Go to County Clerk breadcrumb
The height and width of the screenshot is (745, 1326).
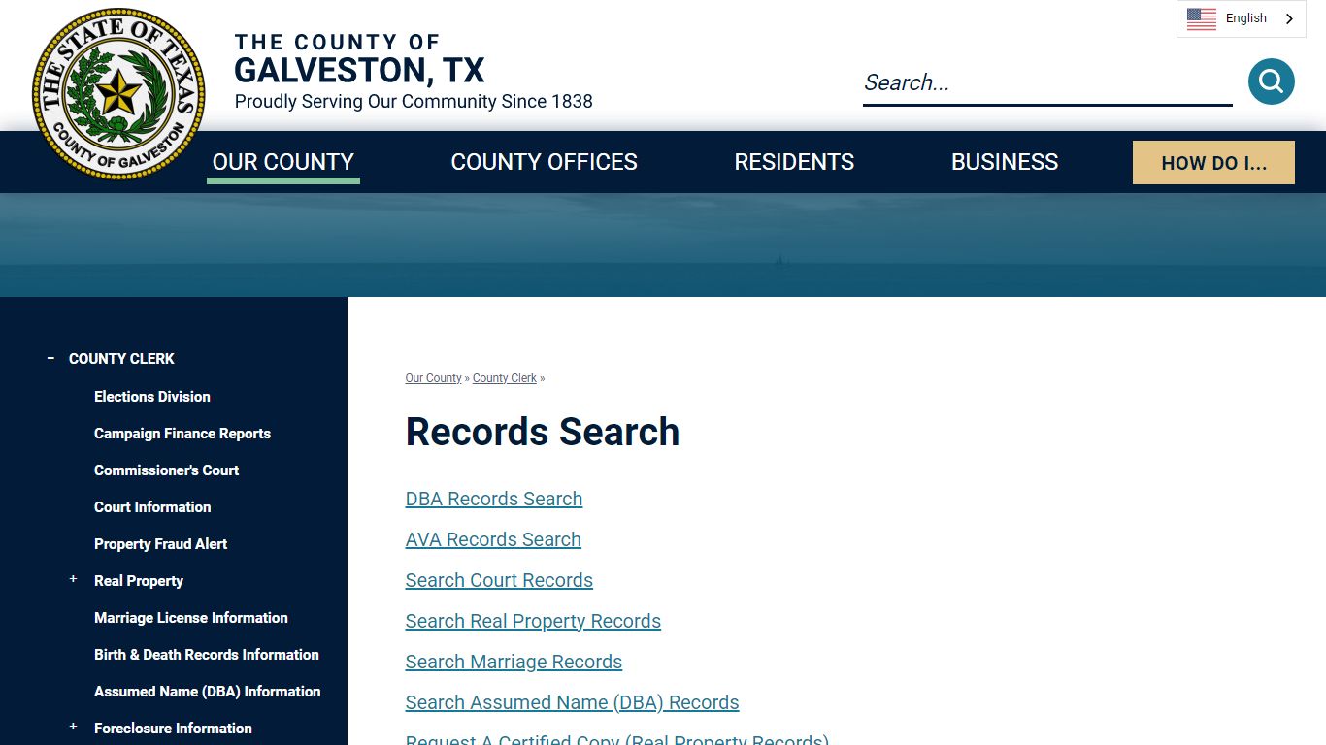(505, 378)
